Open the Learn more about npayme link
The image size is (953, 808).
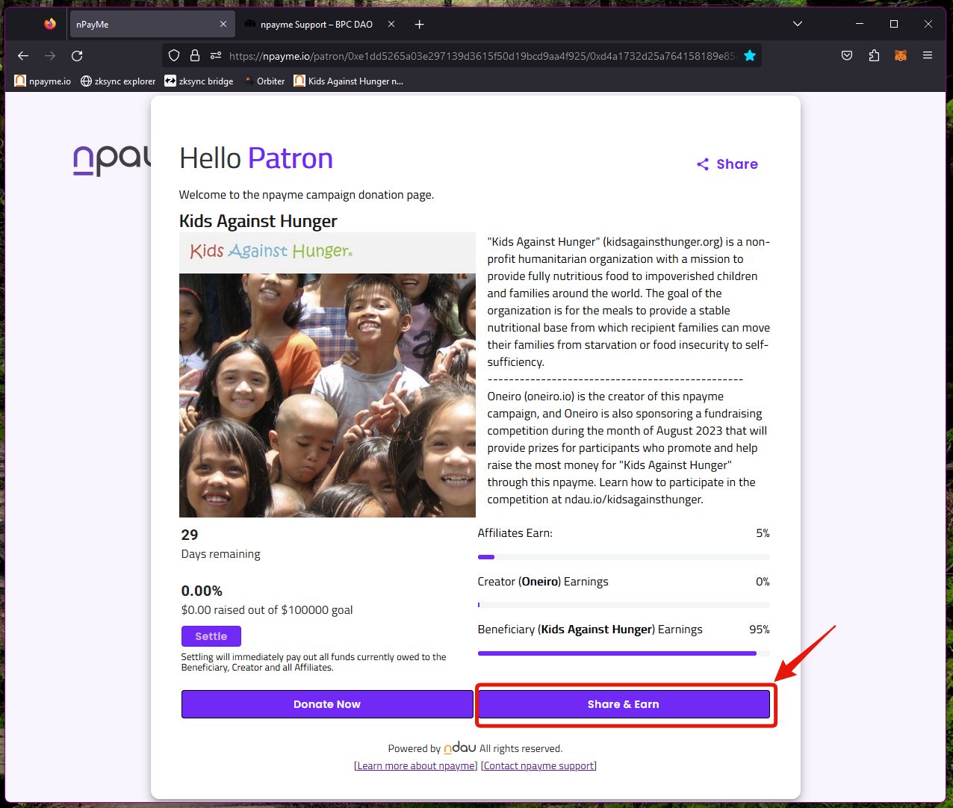(x=416, y=765)
